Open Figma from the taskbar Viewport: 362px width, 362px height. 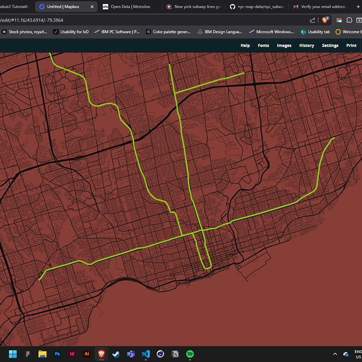point(28,354)
